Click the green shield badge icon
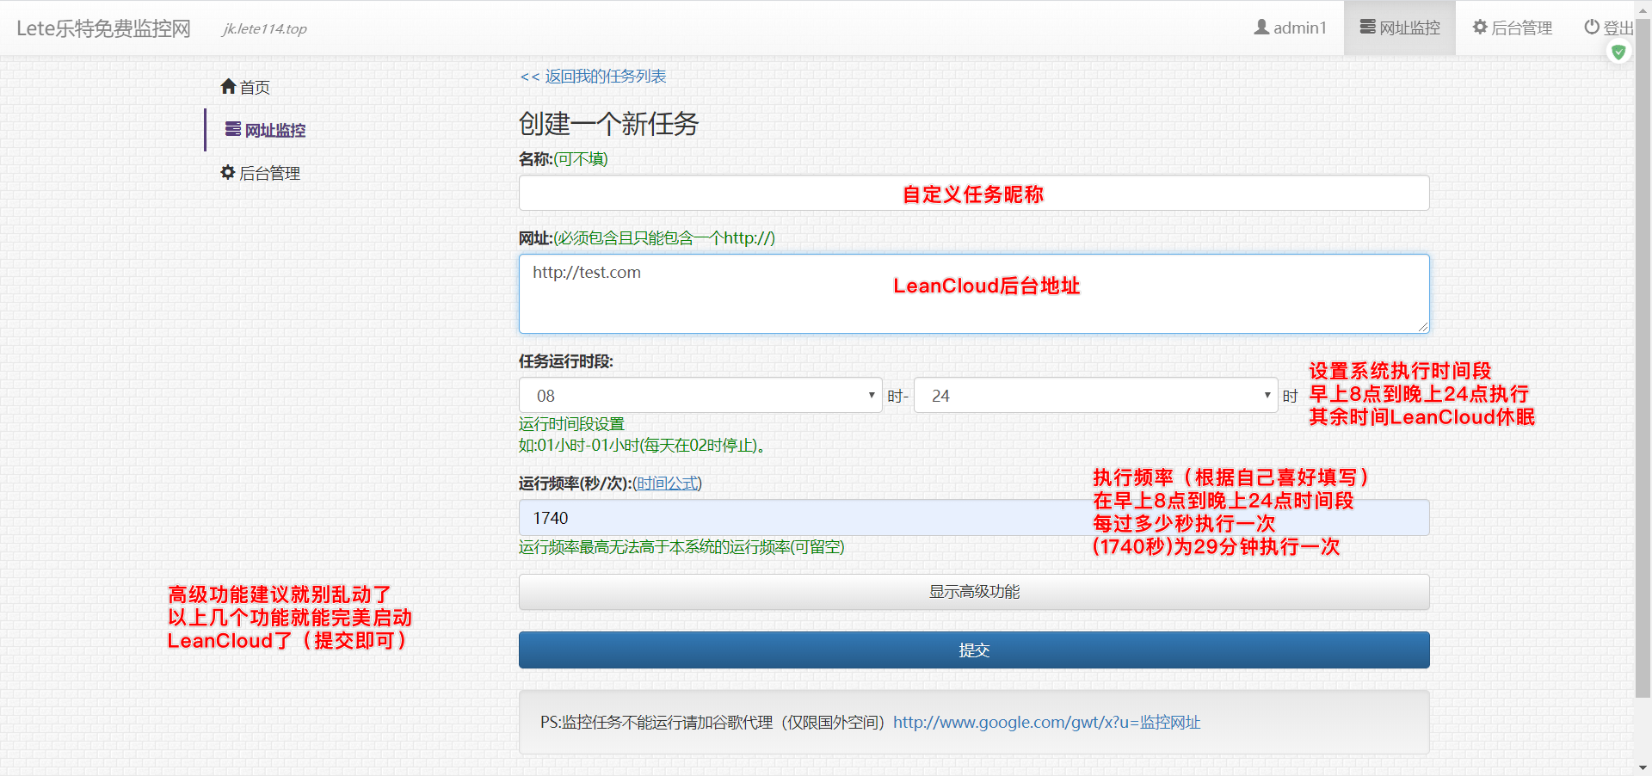The width and height of the screenshot is (1652, 776). click(1618, 52)
